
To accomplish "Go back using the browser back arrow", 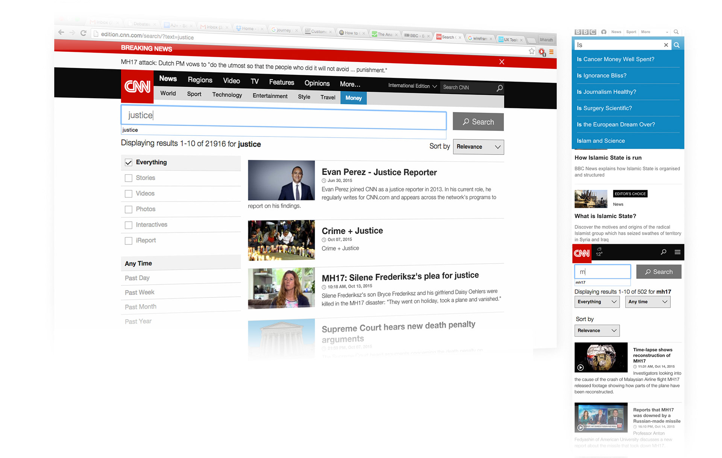I will click(x=61, y=33).
